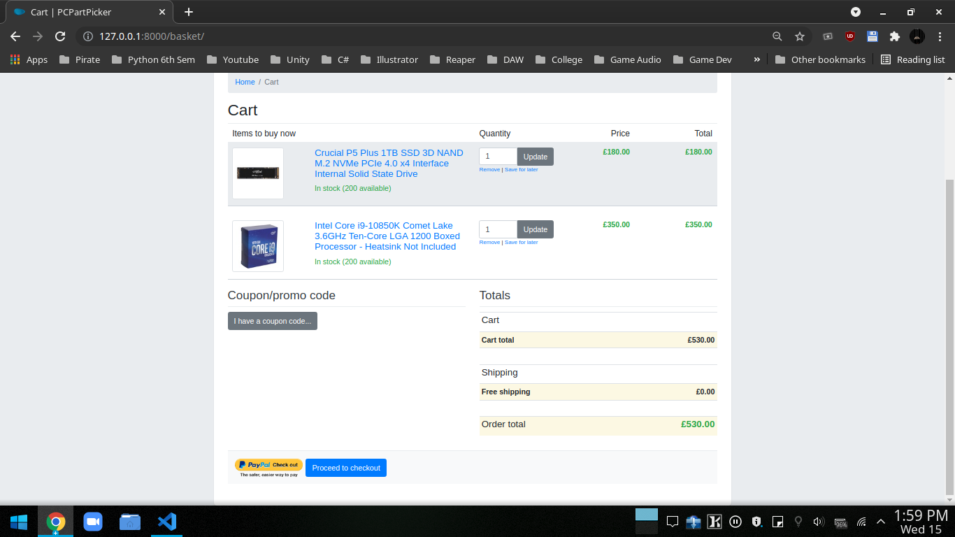Pay with PayPal Check out button
This screenshot has height=537, width=955.
tap(269, 468)
